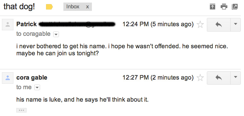Click Patrick's profile avatar
The height and width of the screenshot is (116, 244).
click(8, 25)
